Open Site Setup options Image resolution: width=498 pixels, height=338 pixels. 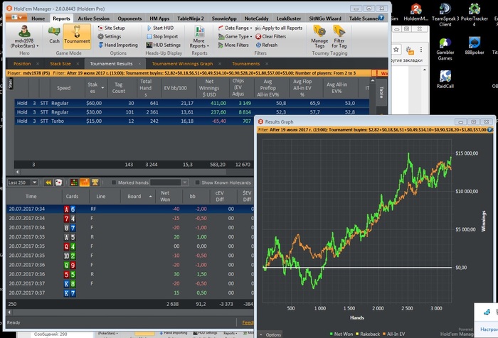(x=112, y=28)
